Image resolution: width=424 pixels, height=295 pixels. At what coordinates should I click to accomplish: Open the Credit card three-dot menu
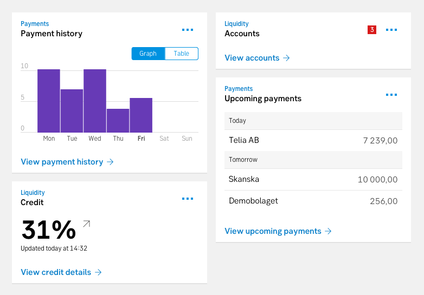188,199
